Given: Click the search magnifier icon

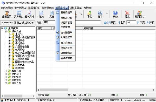Looking at the screenshot, I should coord(105,23).
